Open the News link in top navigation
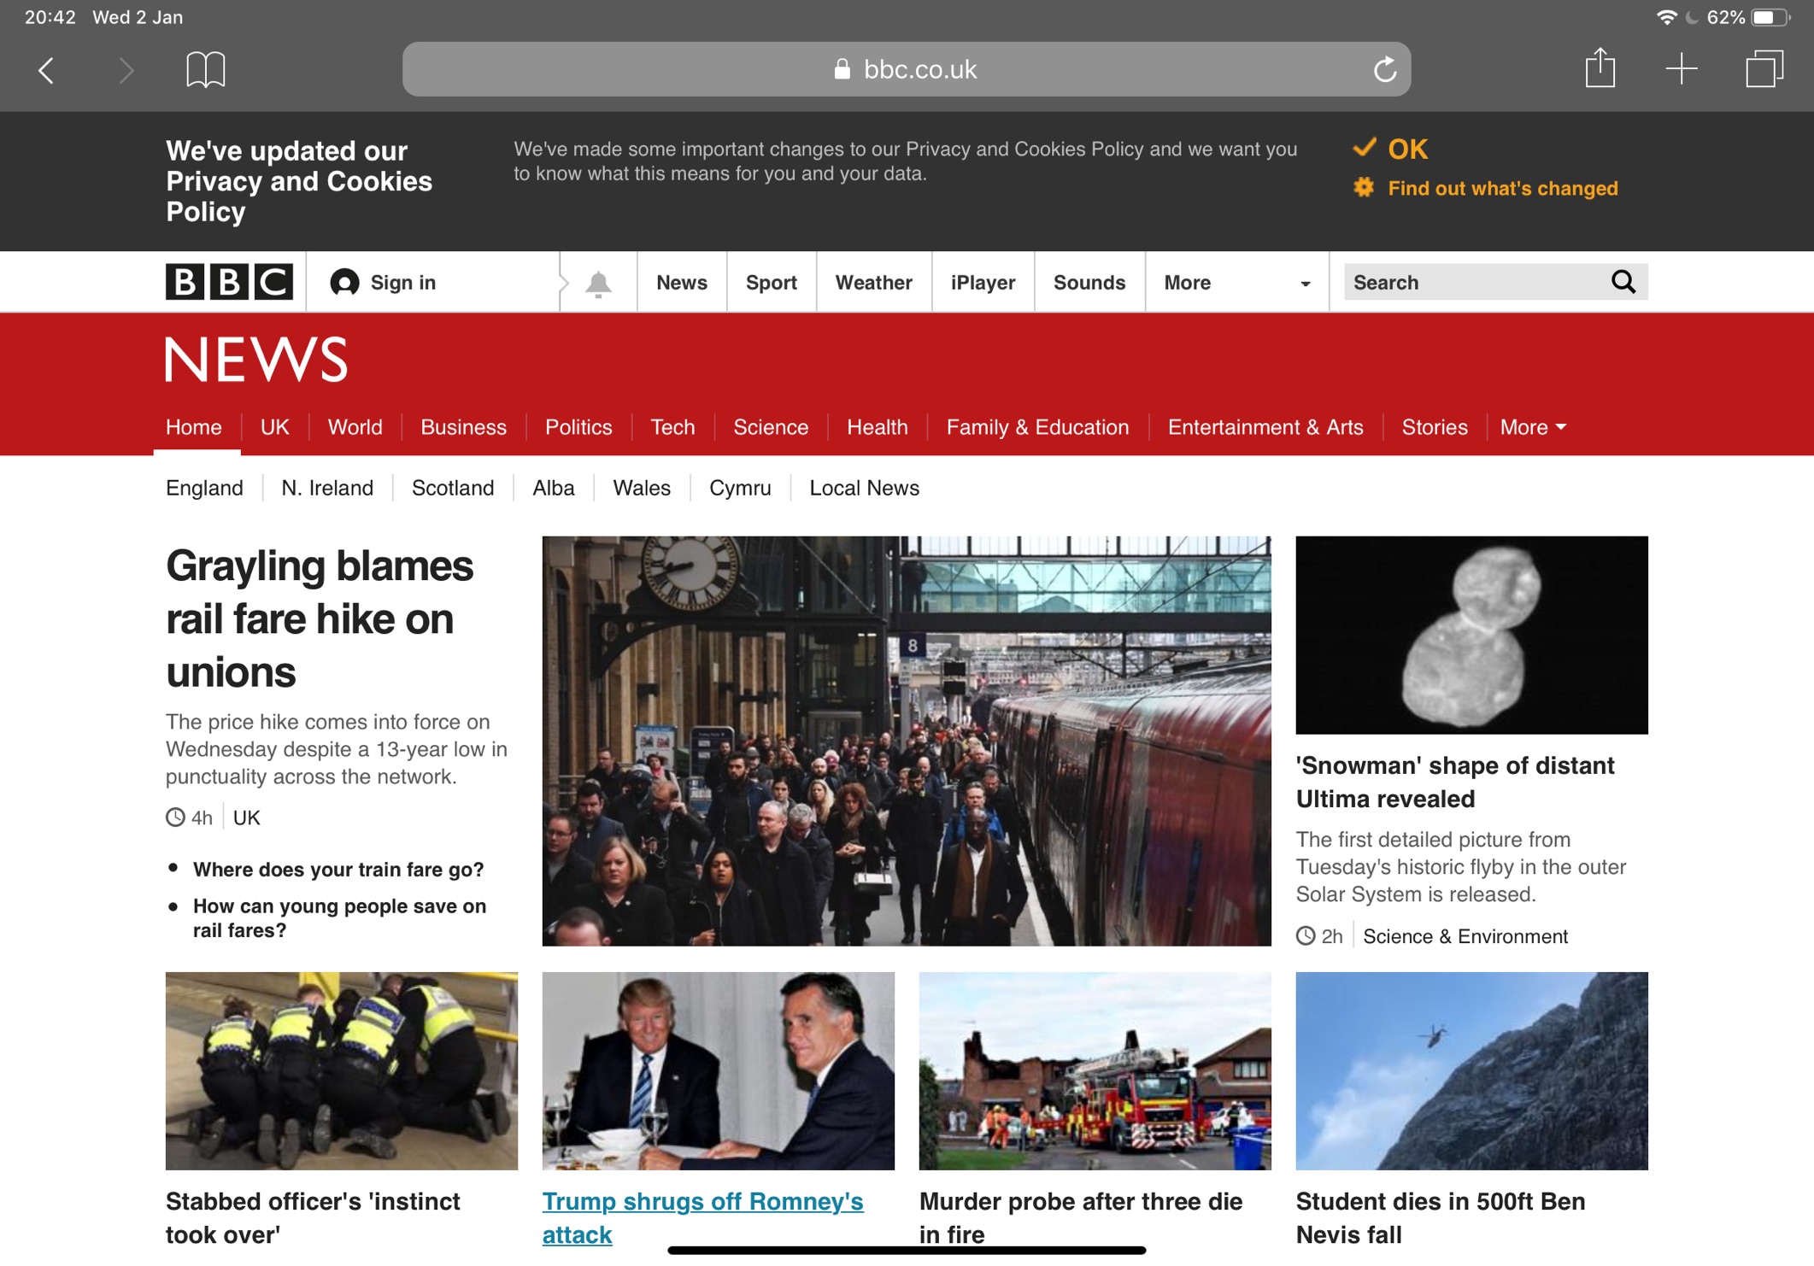 coord(681,283)
